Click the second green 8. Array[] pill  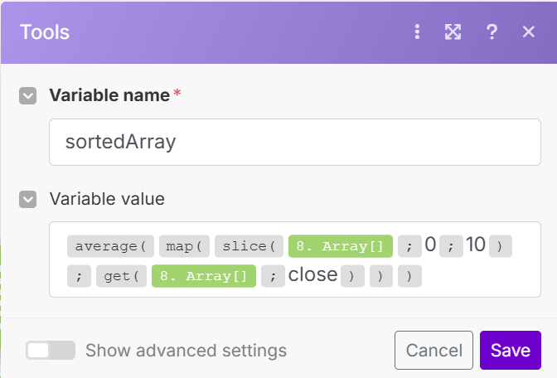coord(203,276)
